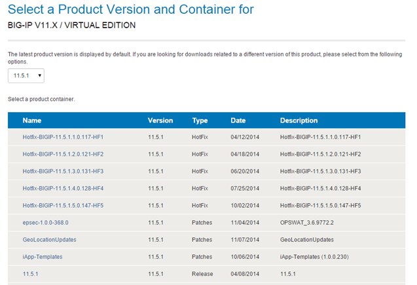Click the Description column header

(x=299, y=121)
